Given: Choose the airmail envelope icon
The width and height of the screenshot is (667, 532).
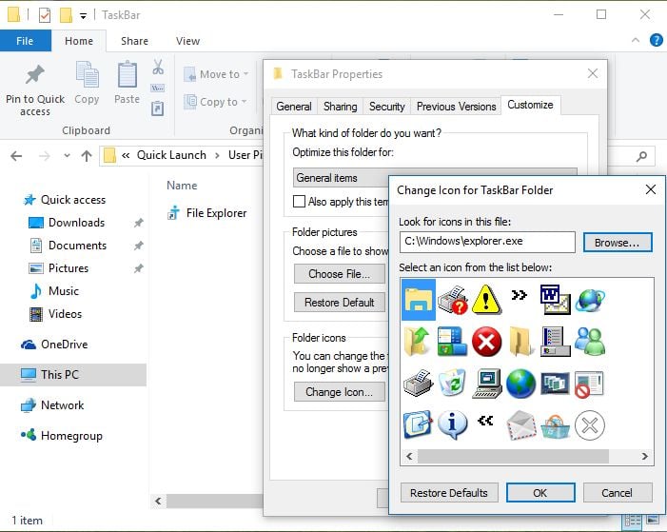Looking at the screenshot, I should pyautogui.click(x=521, y=424).
